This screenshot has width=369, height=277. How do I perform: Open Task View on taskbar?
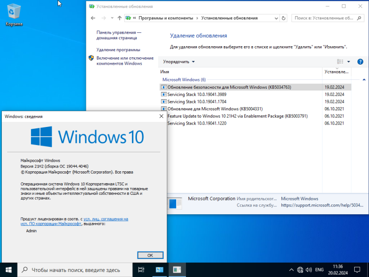tap(141, 270)
